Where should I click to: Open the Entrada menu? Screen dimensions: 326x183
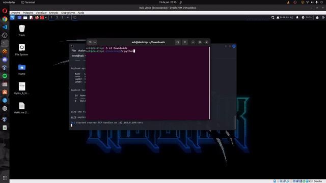click(x=53, y=13)
